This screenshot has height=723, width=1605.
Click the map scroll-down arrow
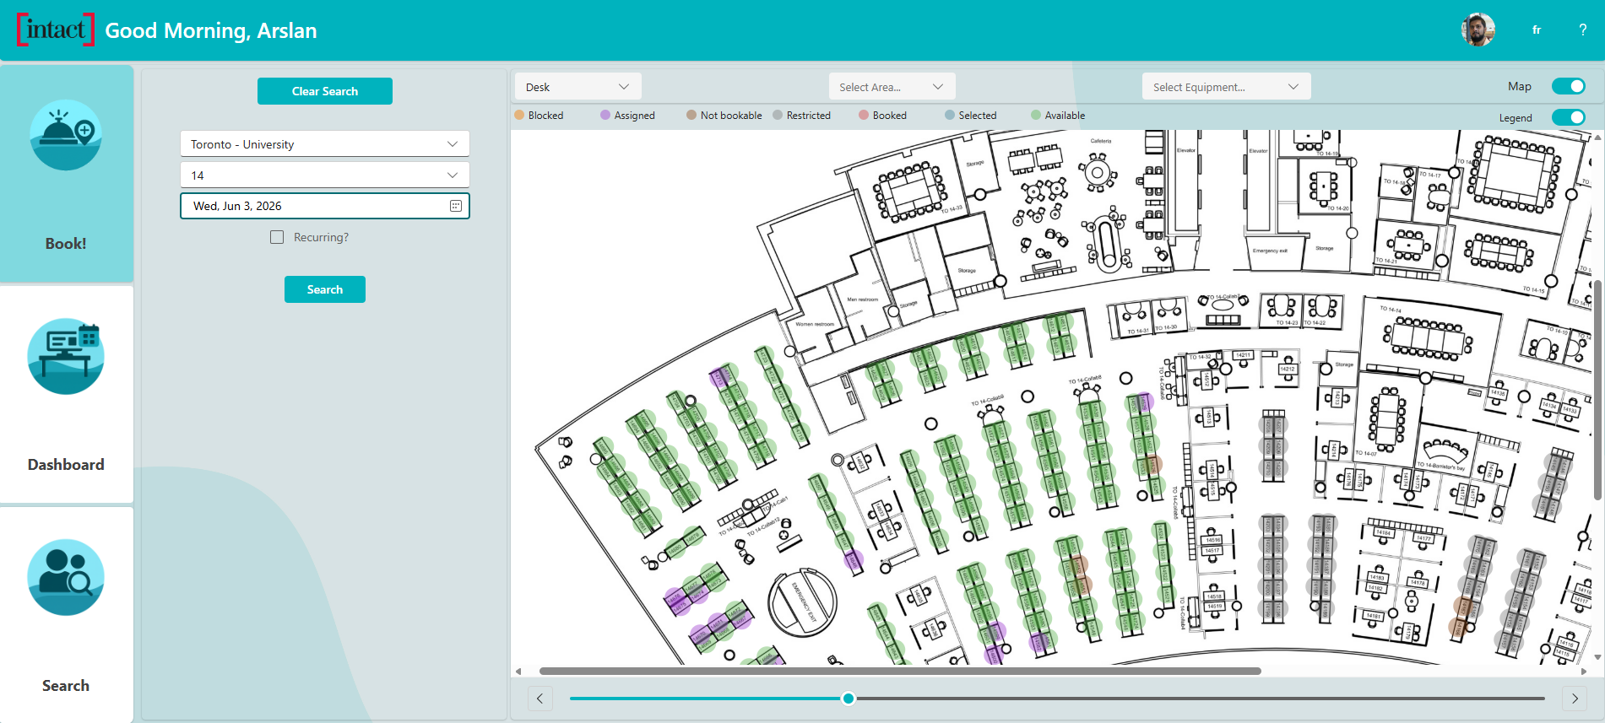coord(1597,657)
